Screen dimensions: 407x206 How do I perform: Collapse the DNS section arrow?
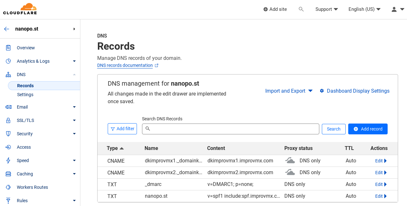74,75
